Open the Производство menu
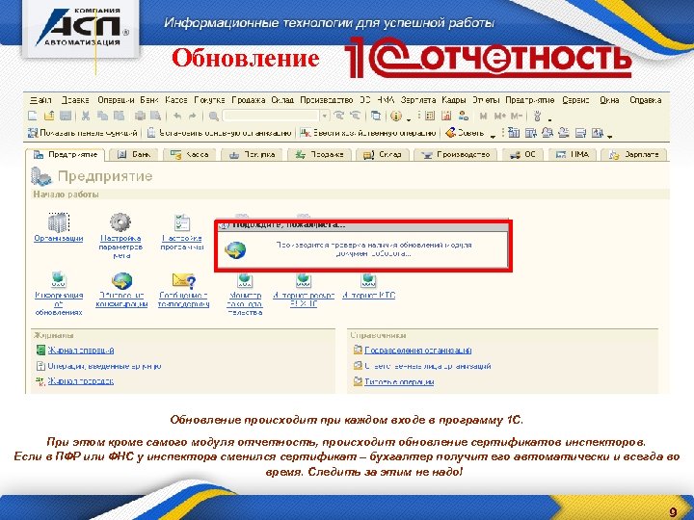The image size is (694, 520). pos(326,100)
